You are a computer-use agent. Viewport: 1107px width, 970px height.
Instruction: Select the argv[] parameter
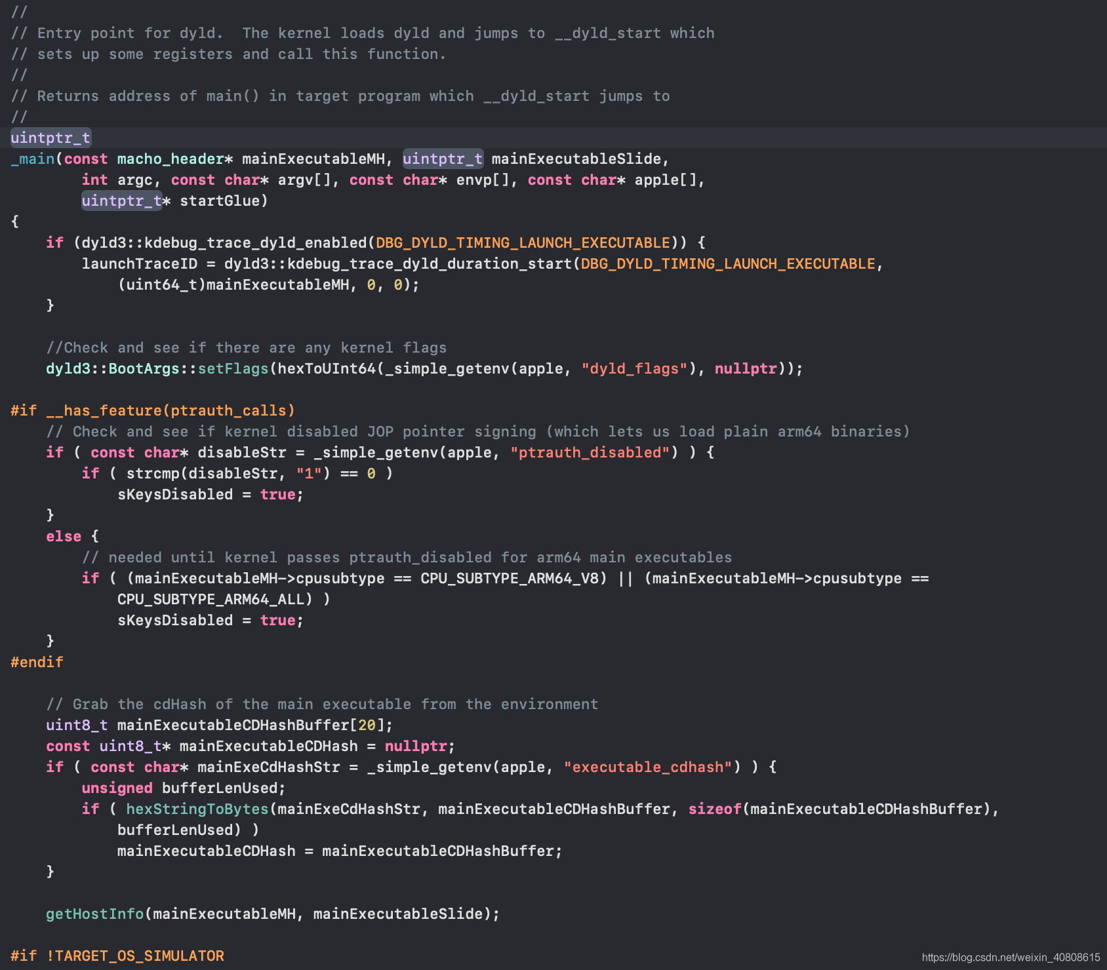tap(304, 180)
